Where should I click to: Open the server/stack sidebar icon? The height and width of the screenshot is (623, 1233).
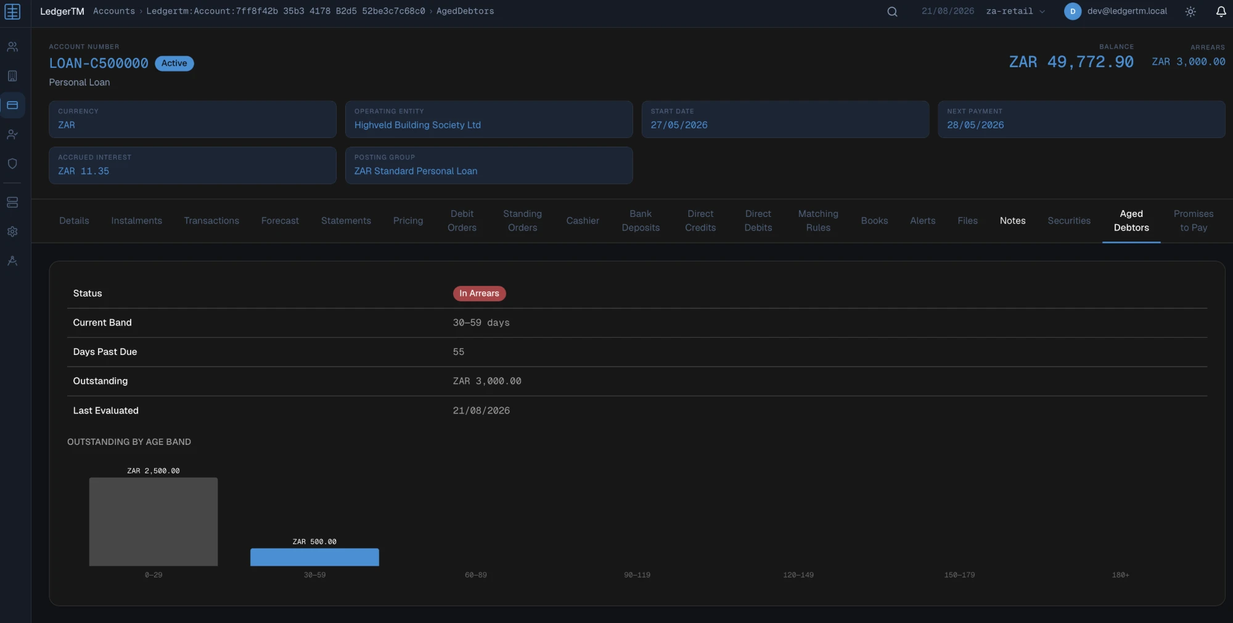(x=12, y=202)
